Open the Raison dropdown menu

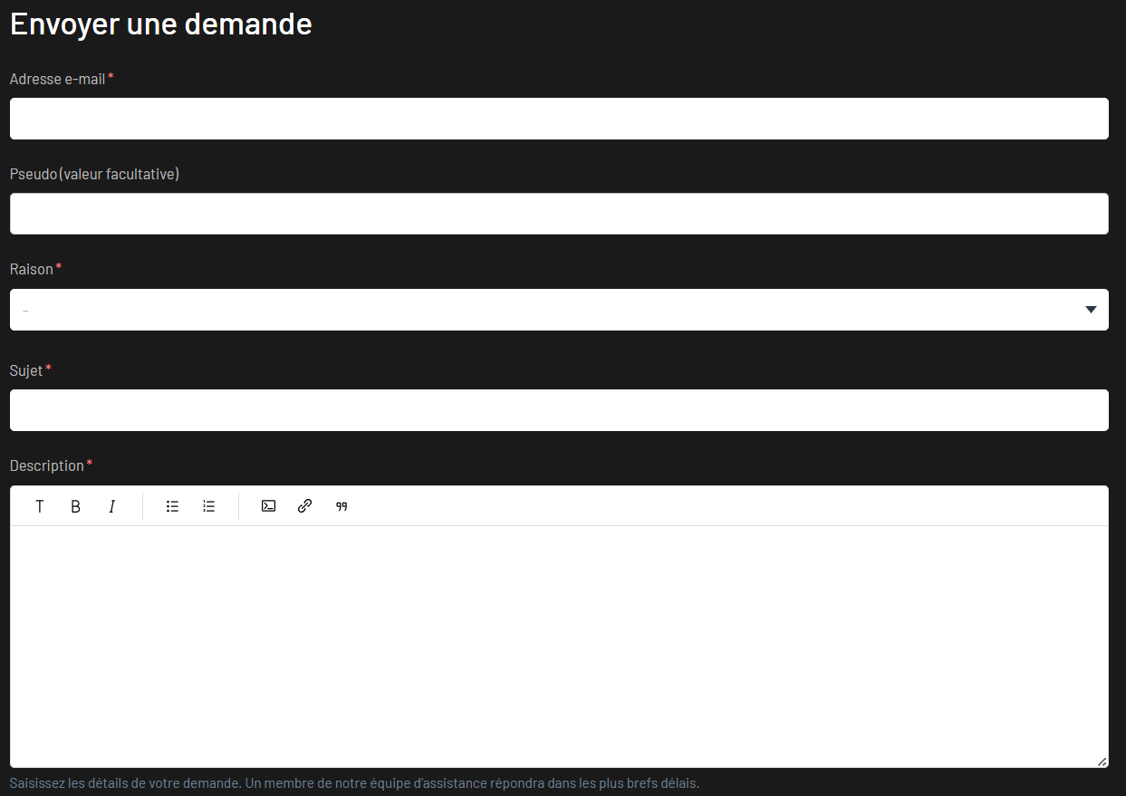(559, 310)
